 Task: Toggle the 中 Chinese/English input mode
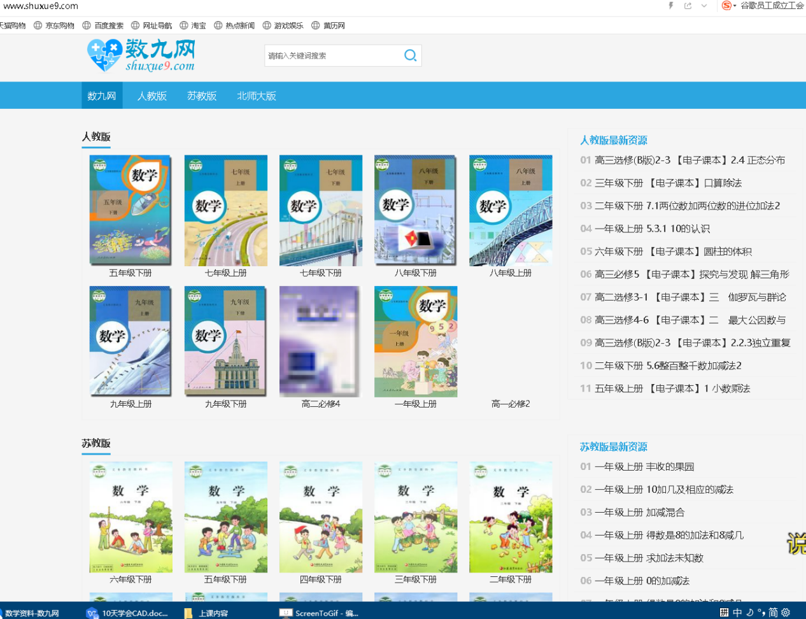tap(737, 612)
